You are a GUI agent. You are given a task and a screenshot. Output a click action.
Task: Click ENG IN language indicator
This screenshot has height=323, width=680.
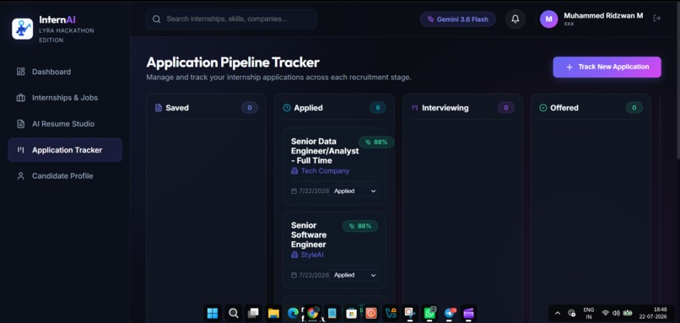tap(589, 313)
